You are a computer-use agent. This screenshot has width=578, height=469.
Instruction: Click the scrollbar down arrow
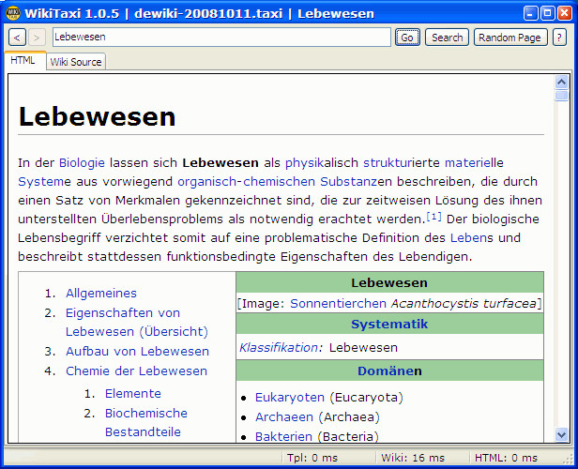561,434
